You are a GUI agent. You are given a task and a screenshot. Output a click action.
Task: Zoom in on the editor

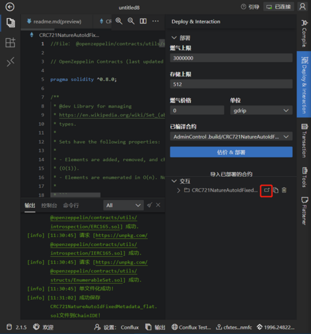119,21
